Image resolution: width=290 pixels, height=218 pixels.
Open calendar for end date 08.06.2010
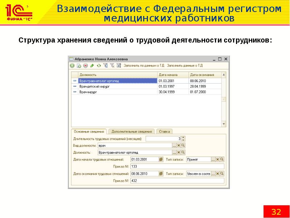pos(161,174)
